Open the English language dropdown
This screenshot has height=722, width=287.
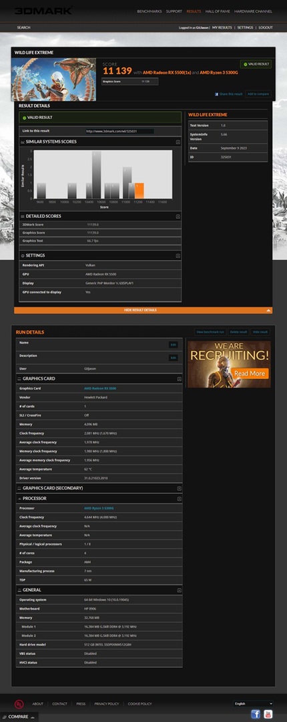pos(253,703)
